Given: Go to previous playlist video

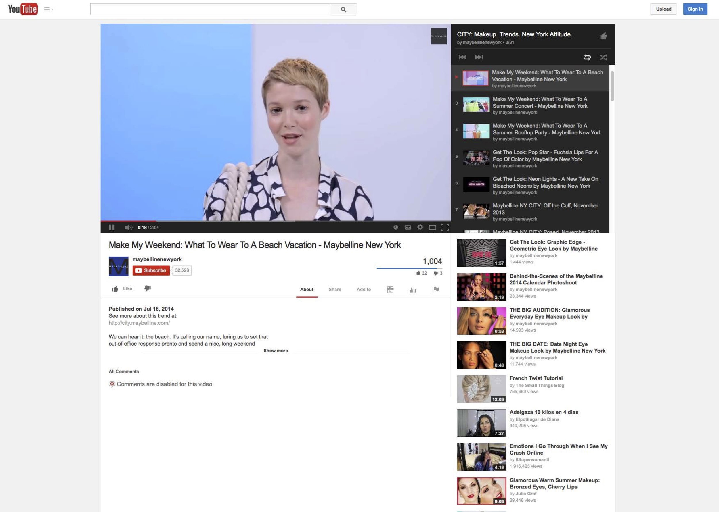Looking at the screenshot, I should pyautogui.click(x=462, y=57).
